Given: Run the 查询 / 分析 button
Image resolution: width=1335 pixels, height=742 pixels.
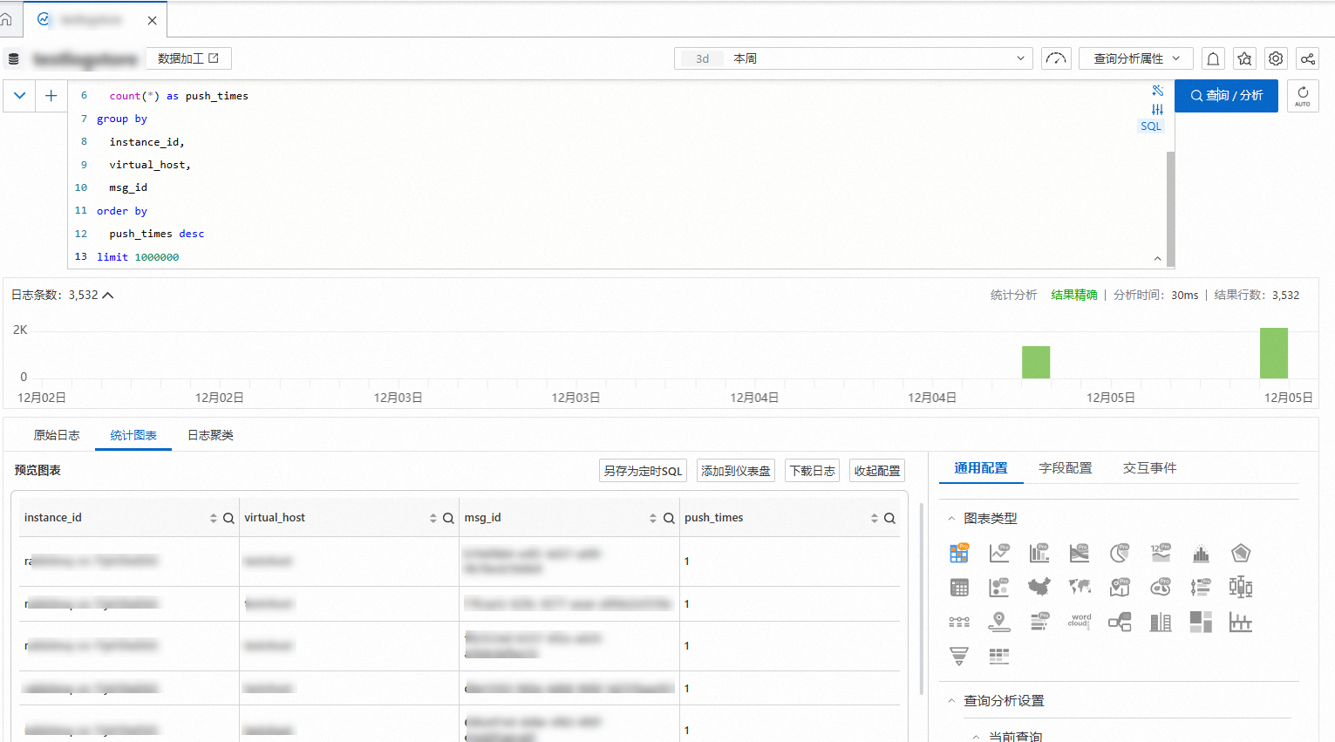Looking at the screenshot, I should (x=1226, y=96).
